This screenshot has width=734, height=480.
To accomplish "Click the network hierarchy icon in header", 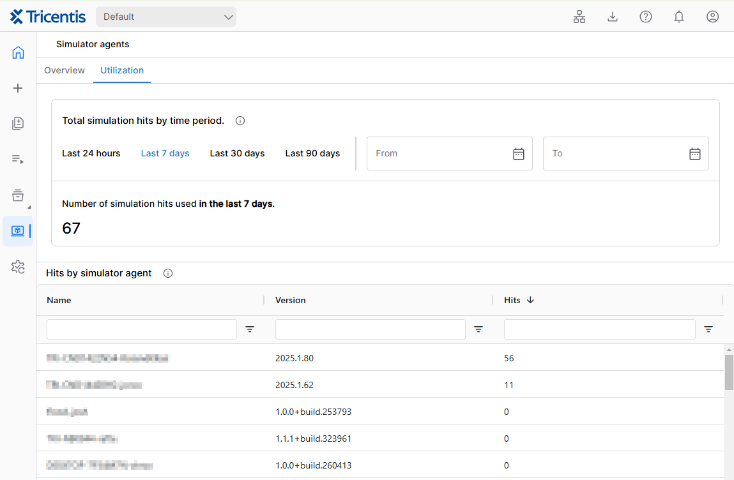I will tap(579, 17).
